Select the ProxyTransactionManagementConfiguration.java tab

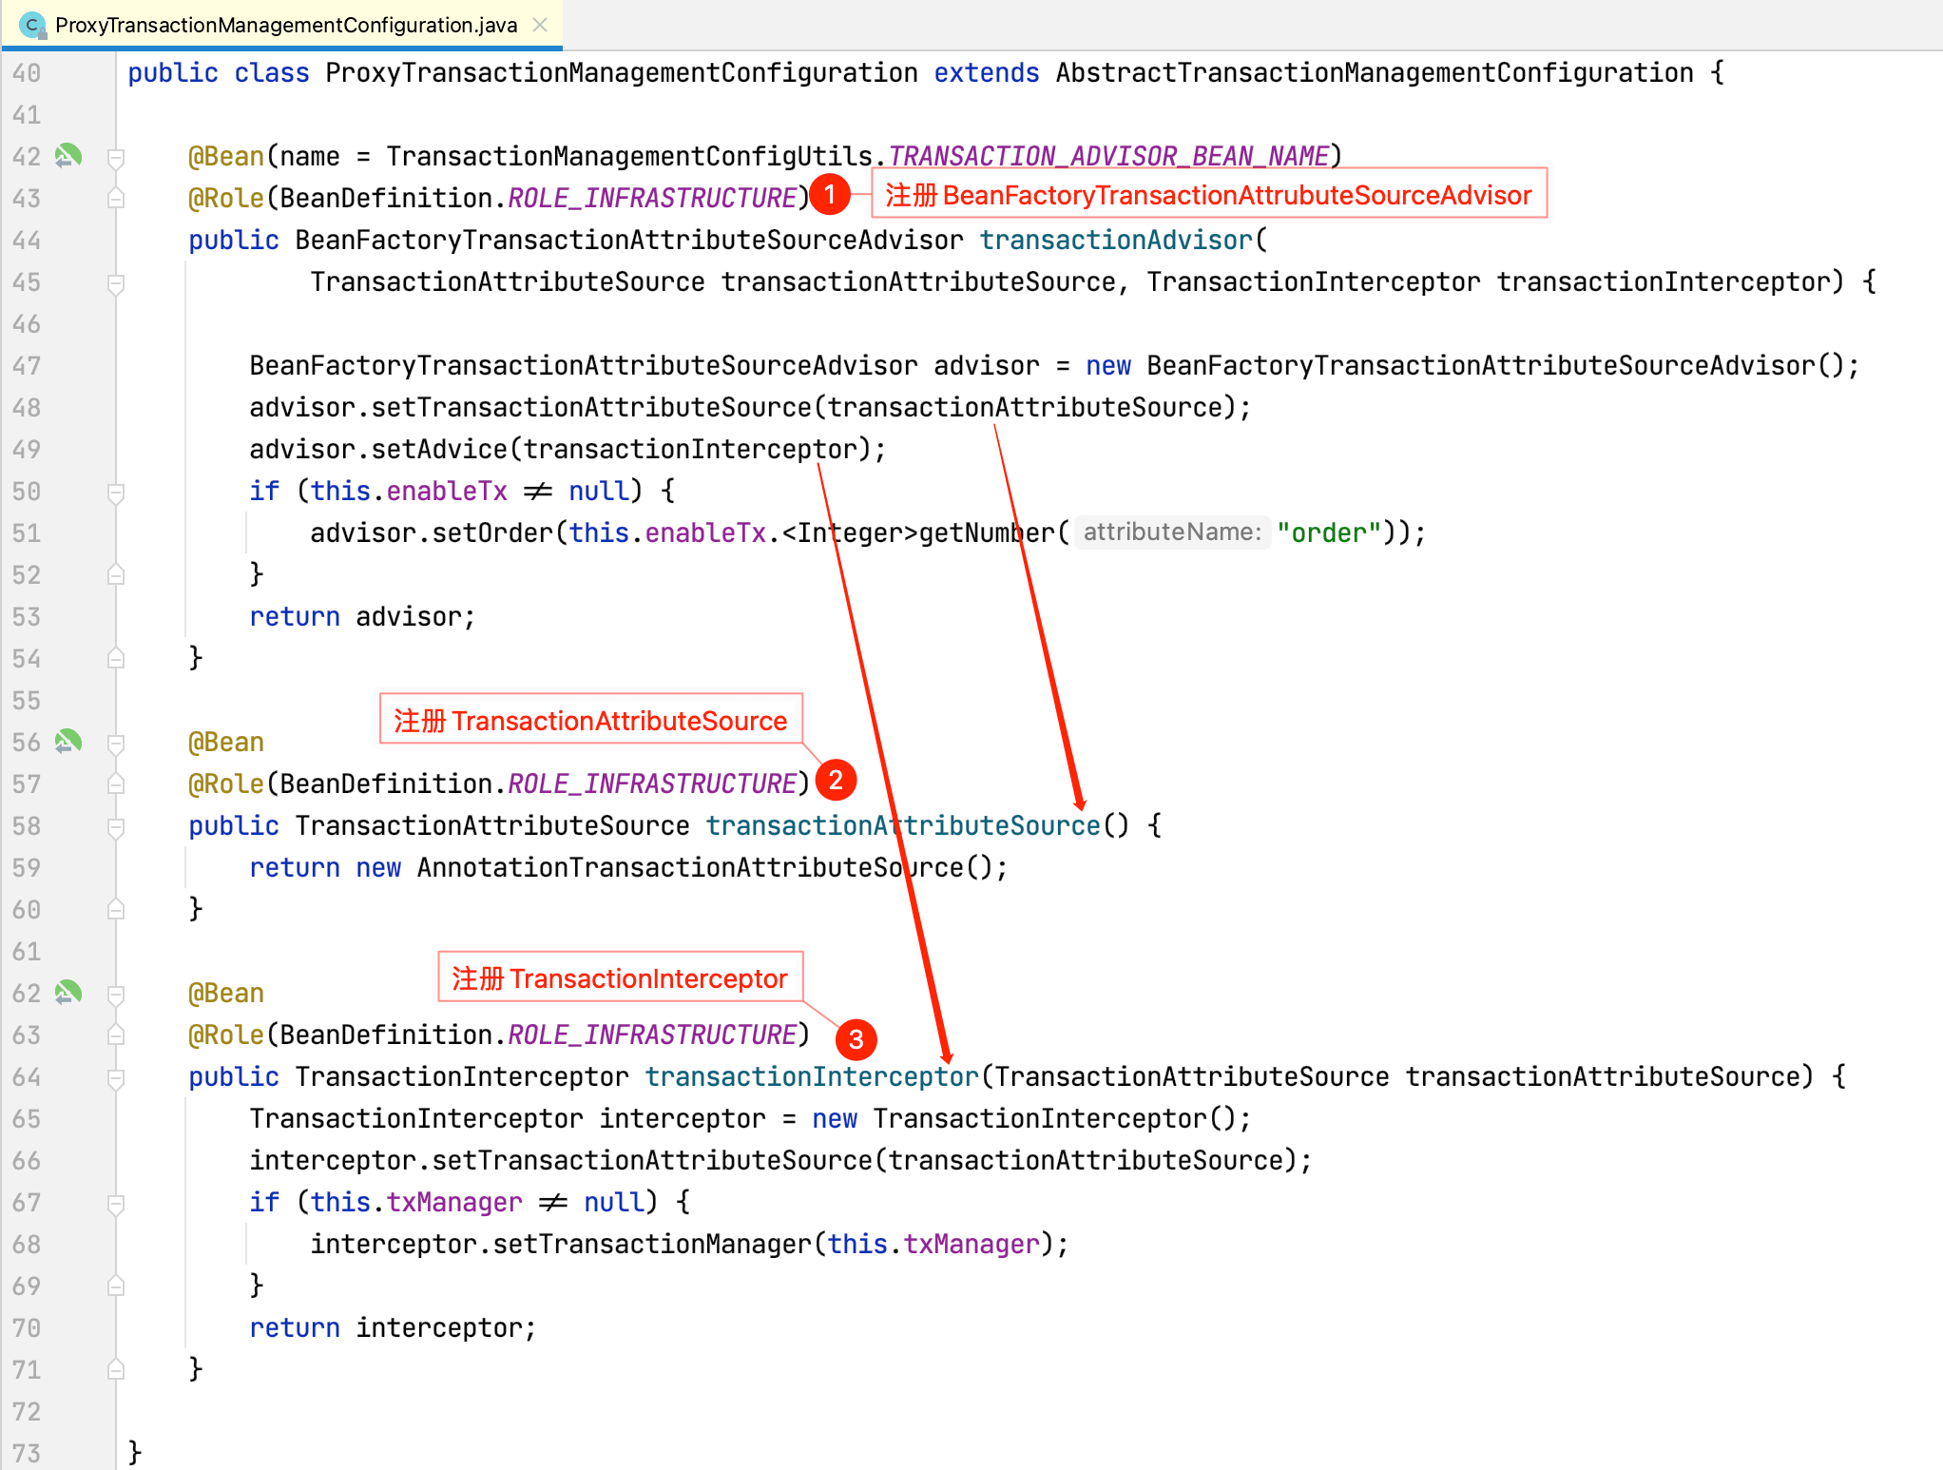(x=285, y=25)
